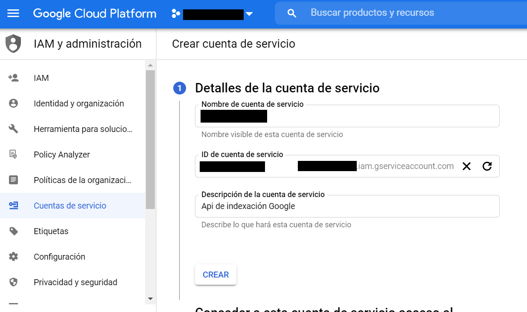Screen dimensions: 527x312
Task: Regenerate the service account ID
Action: [x=487, y=166]
